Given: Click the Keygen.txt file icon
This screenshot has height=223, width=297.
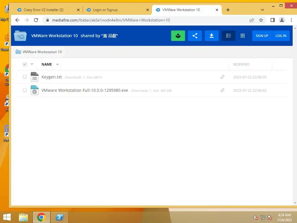Looking at the screenshot, I should tap(35, 77).
